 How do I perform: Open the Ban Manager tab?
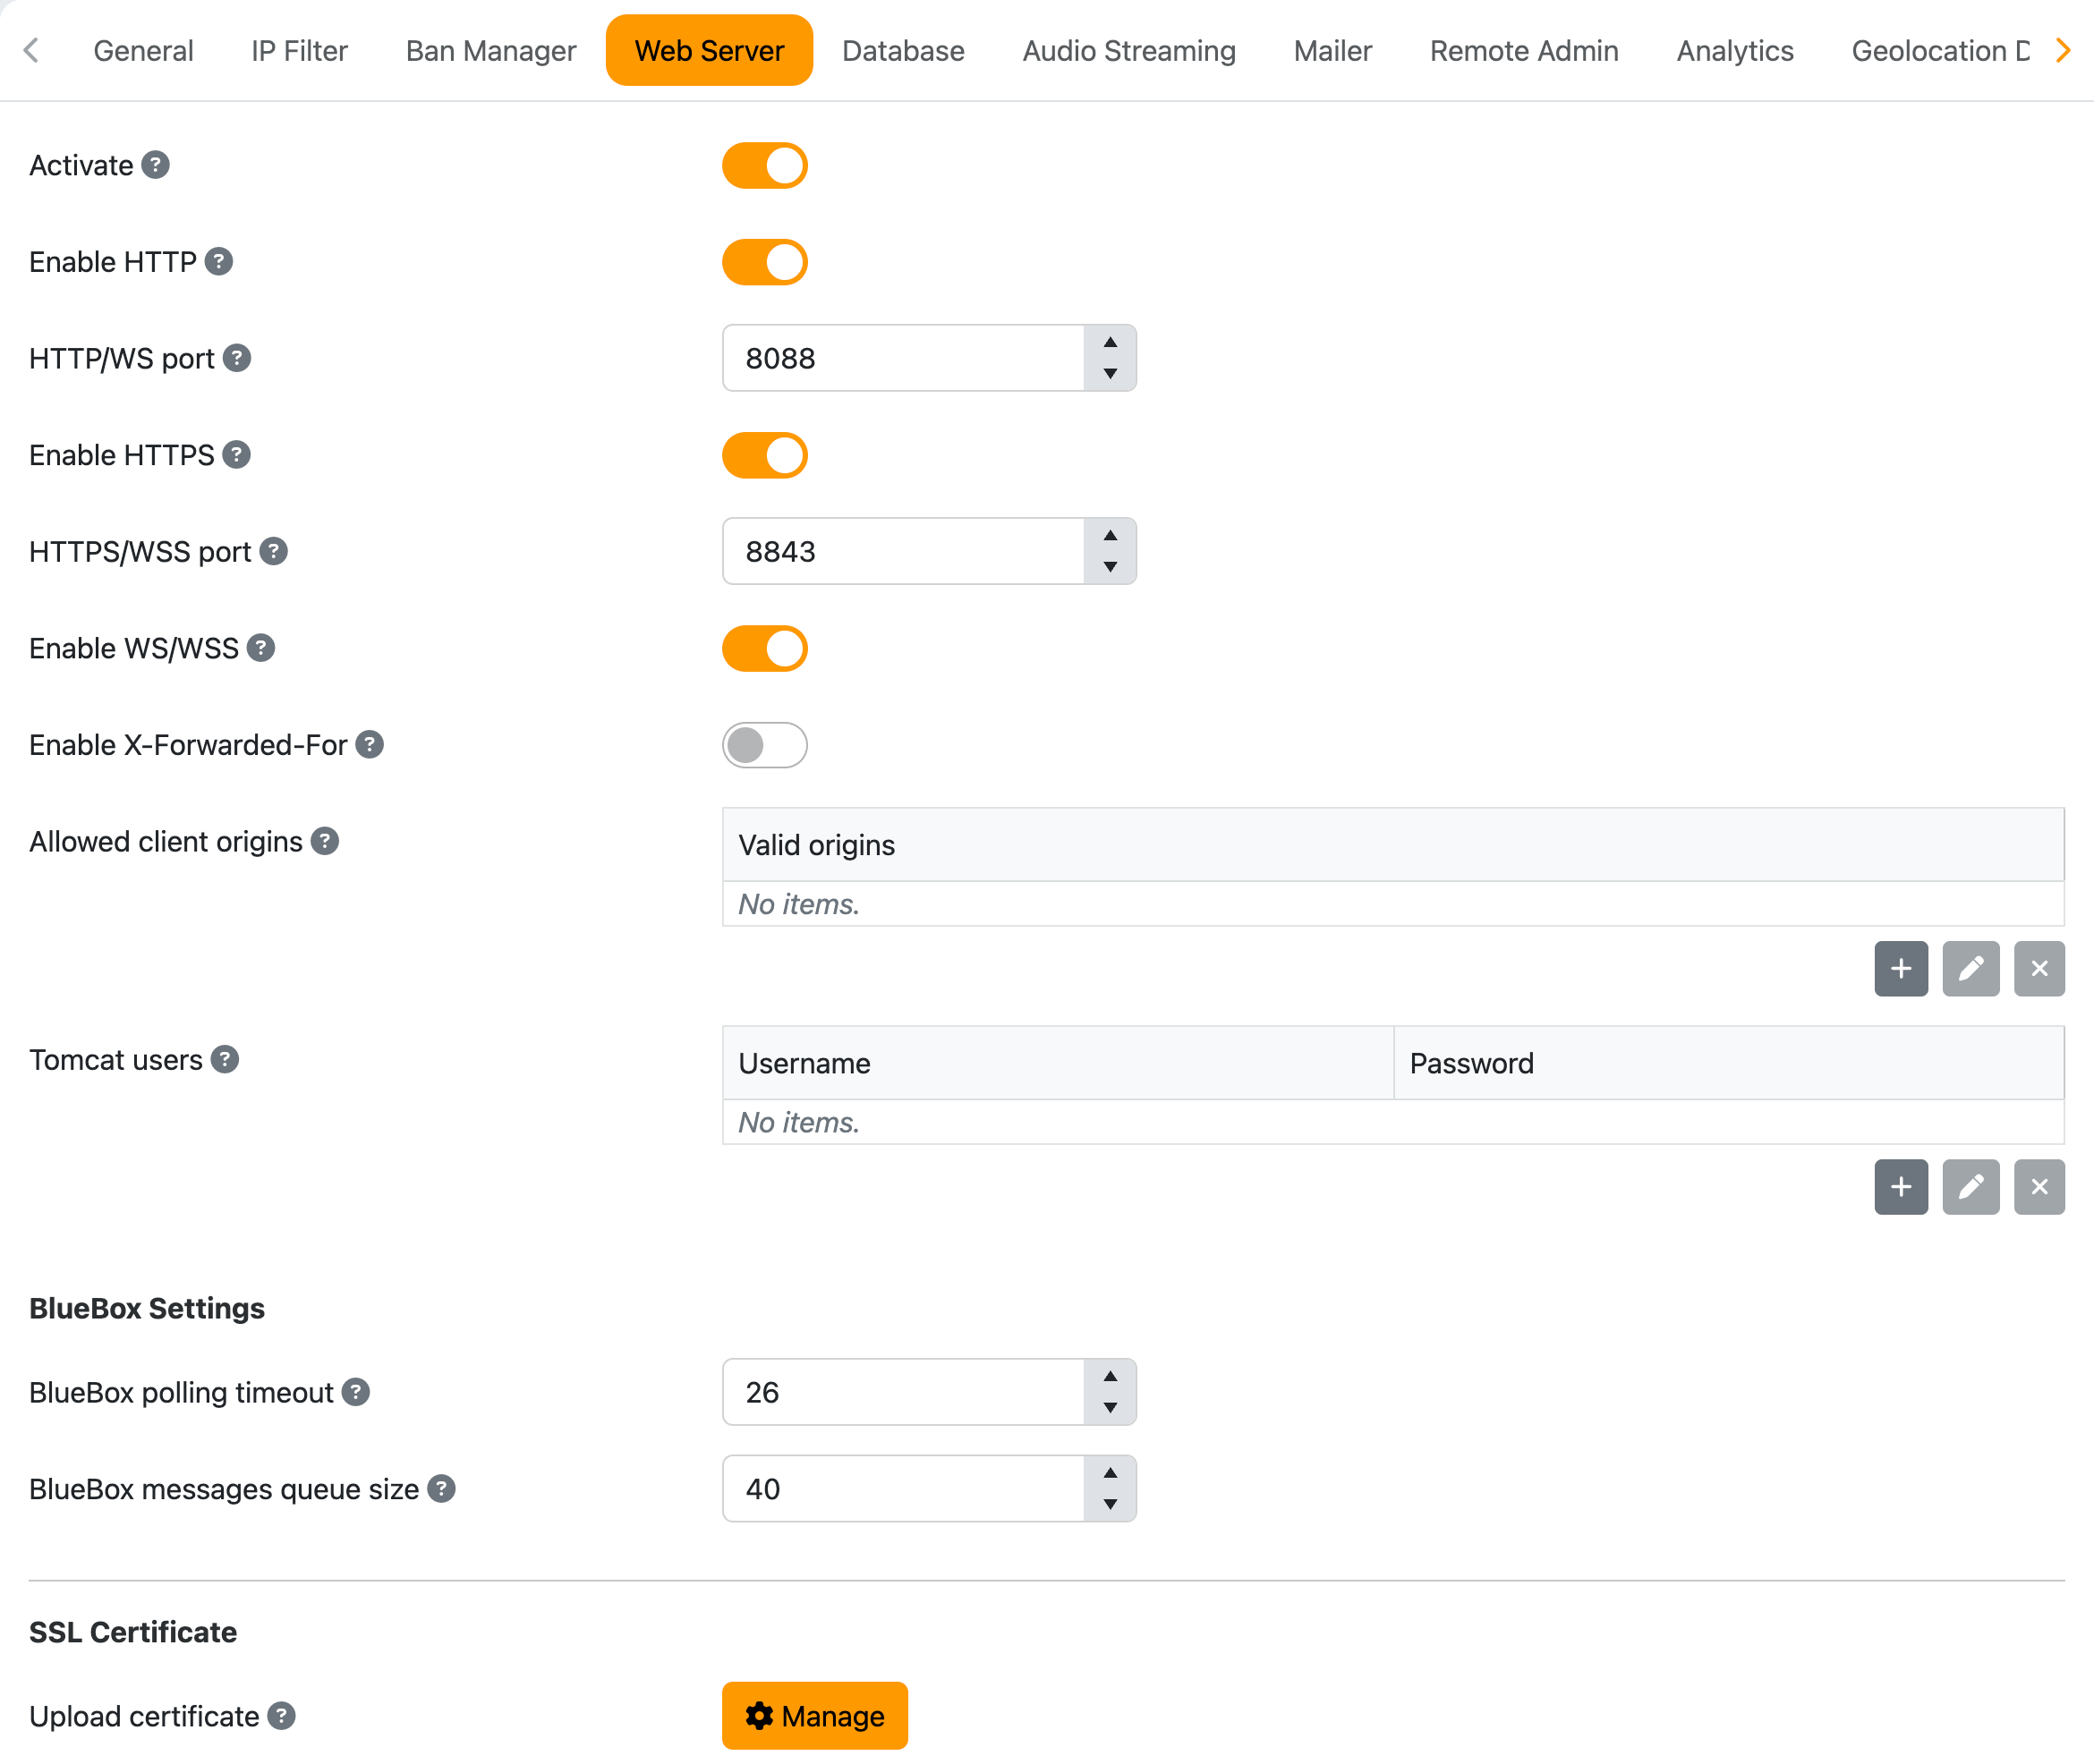[490, 51]
